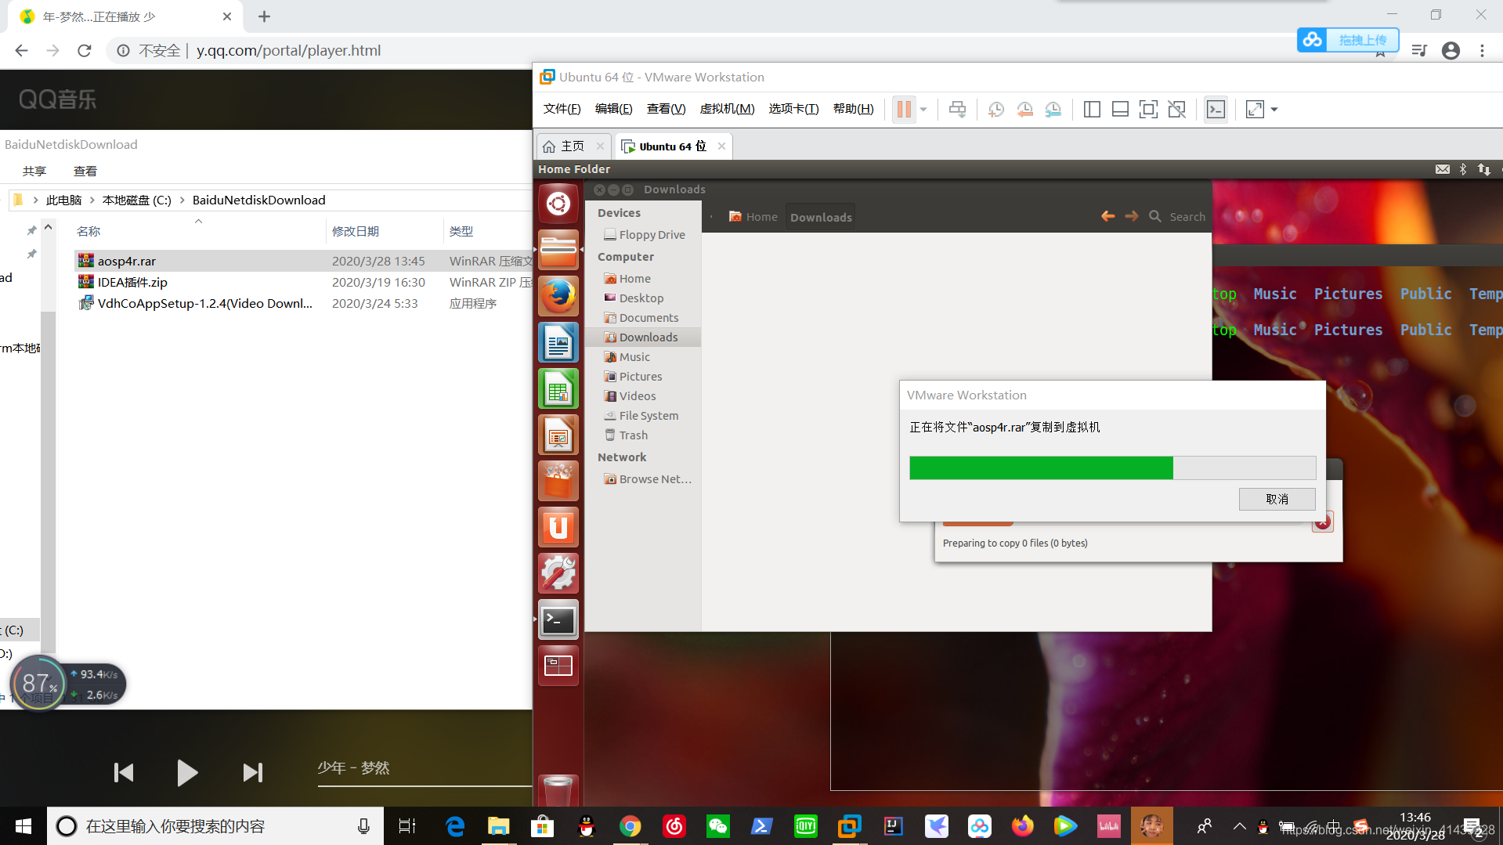Pause the virtual machine with the VMware suspend button
Viewport: 1503px width, 845px height.
click(x=904, y=109)
